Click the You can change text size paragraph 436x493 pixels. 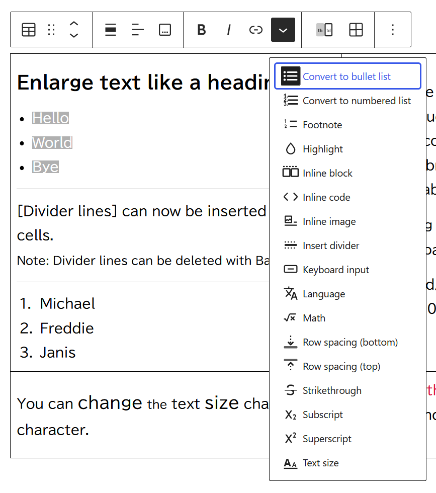pos(143,416)
